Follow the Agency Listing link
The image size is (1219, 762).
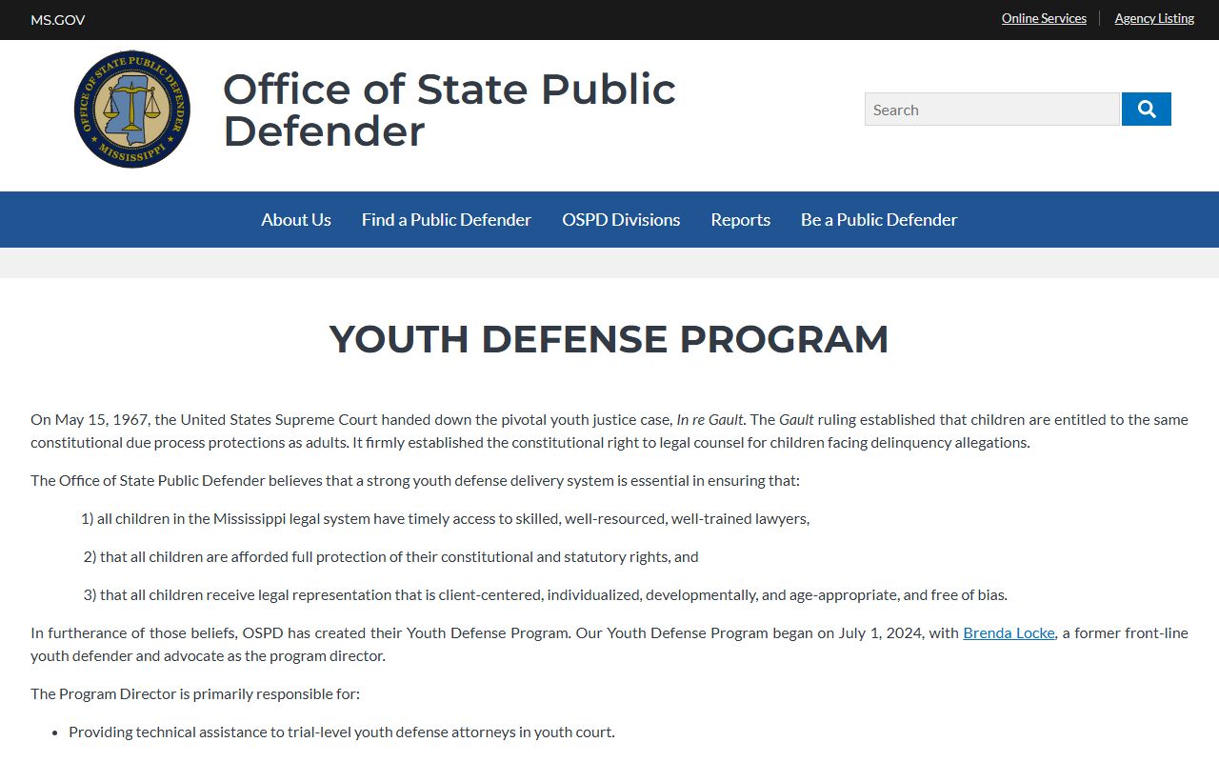(1154, 18)
